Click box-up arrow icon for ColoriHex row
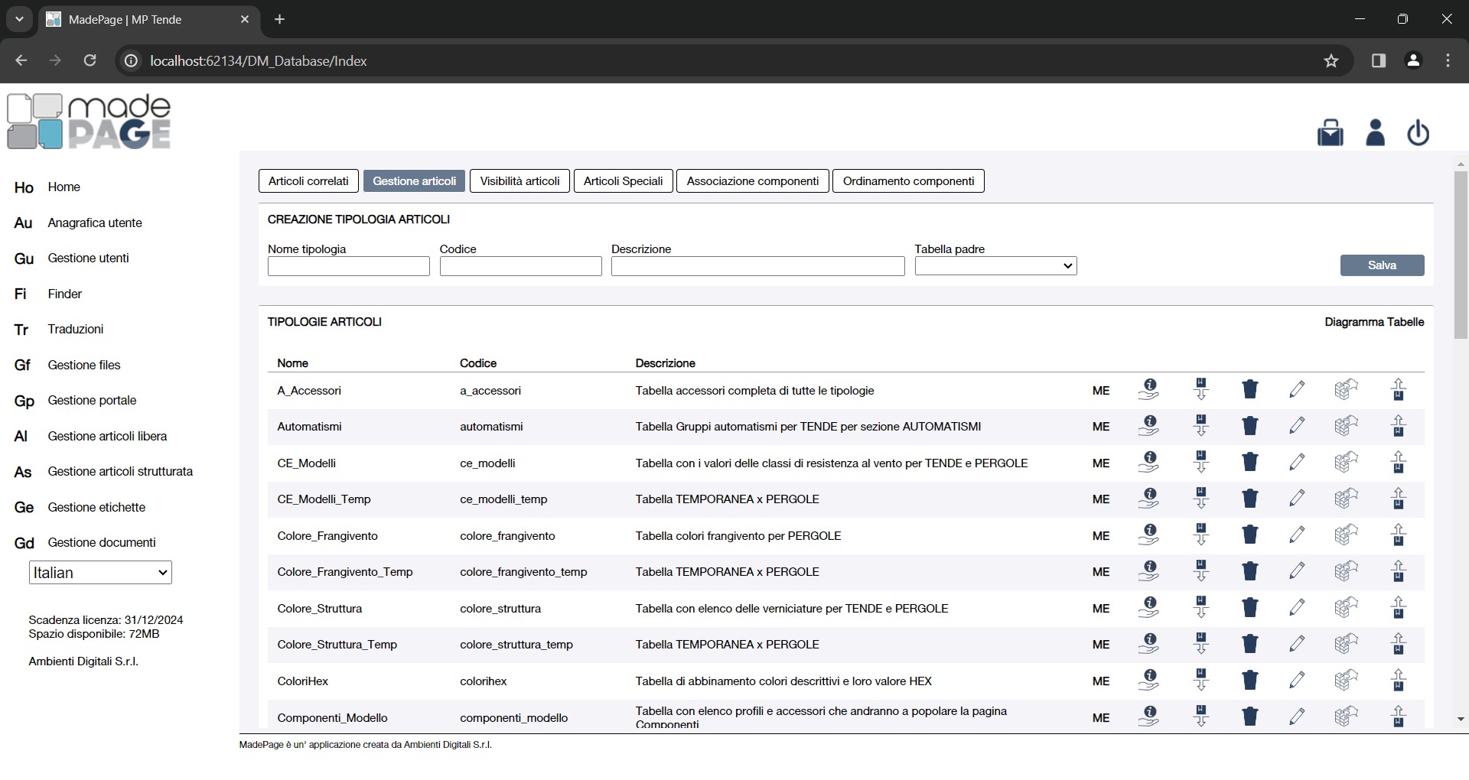Screen dimensions: 1469x780 click(x=1399, y=681)
